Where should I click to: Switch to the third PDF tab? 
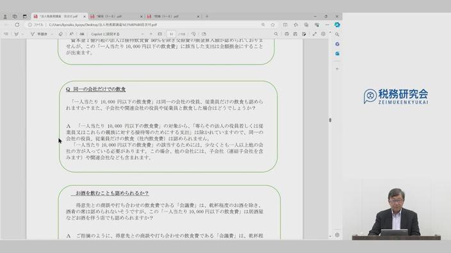pos(172,17)
